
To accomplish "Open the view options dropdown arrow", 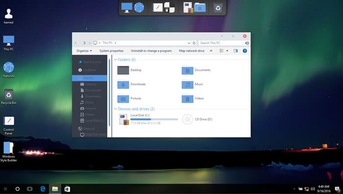I will (227, 51).
